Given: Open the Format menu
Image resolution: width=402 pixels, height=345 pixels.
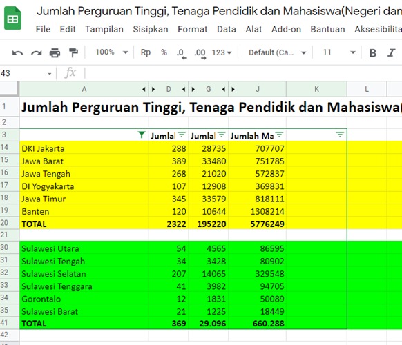Looking at the screenshot, I should [x=192, y=30].
